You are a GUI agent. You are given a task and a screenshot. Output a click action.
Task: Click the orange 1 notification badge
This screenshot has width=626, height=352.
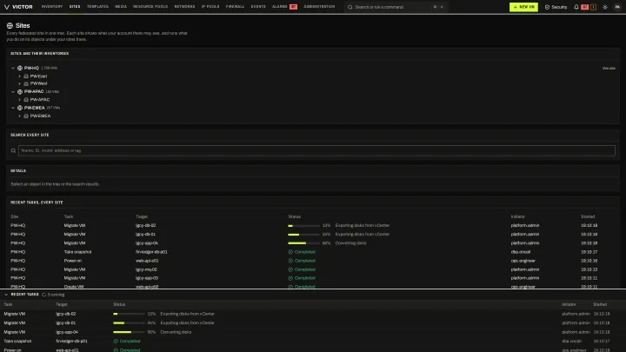[x=593, y=7]
